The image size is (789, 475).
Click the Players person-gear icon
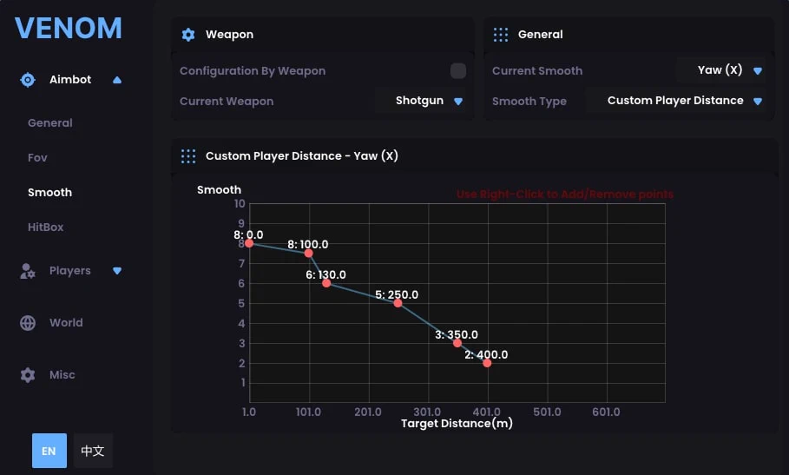[x=28, y=271]
